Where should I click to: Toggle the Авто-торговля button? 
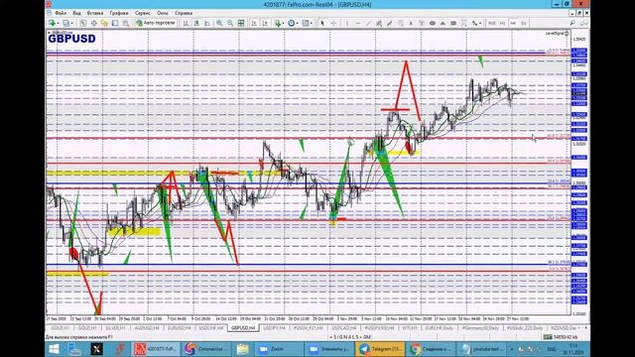point(156,23)
